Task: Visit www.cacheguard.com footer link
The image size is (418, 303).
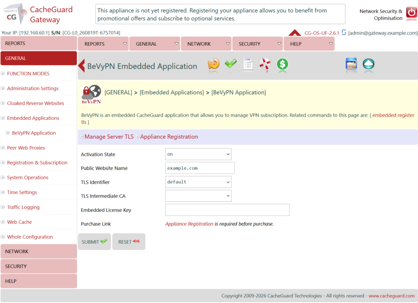Action: pos(391,296)
